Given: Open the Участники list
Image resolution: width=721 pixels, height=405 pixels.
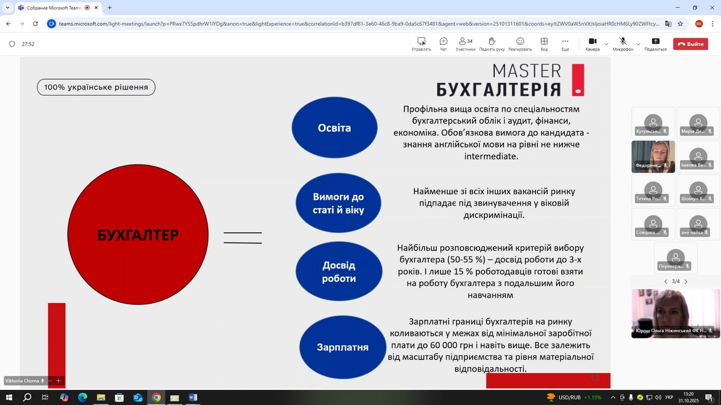Looking at the screenshot, I should tap(465, 43).
